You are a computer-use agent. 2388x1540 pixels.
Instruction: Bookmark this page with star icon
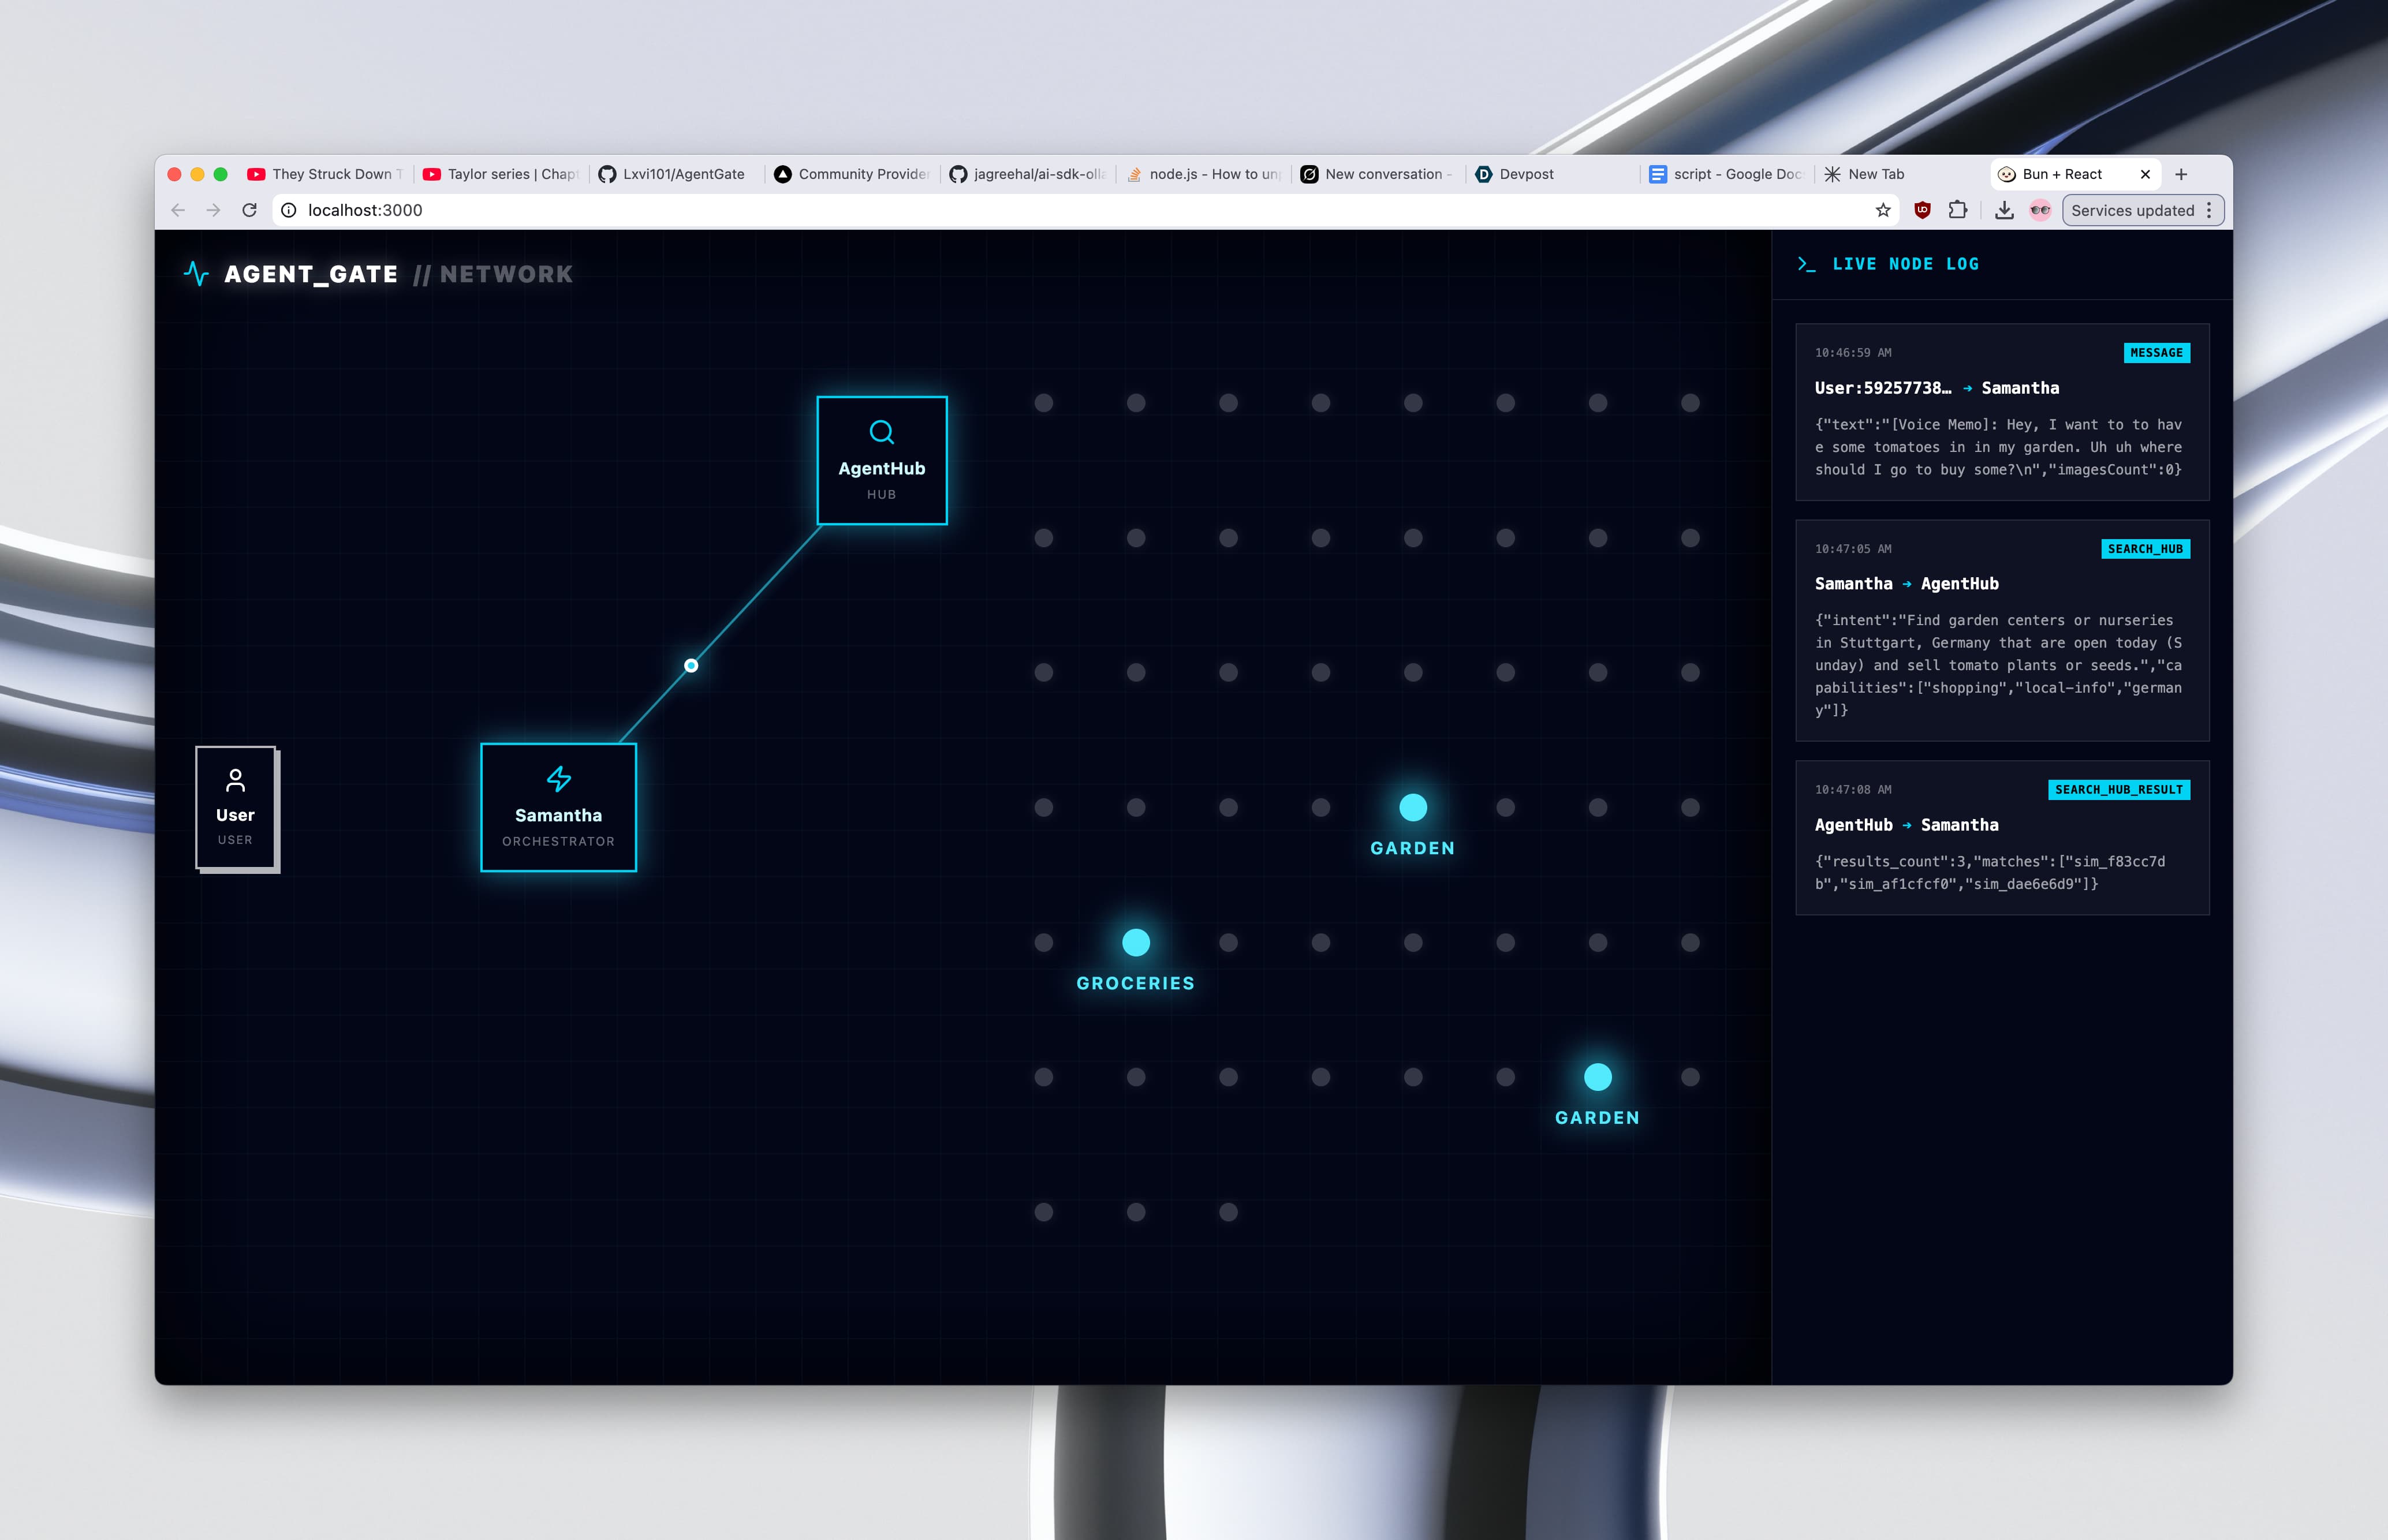pos(1883,210)
